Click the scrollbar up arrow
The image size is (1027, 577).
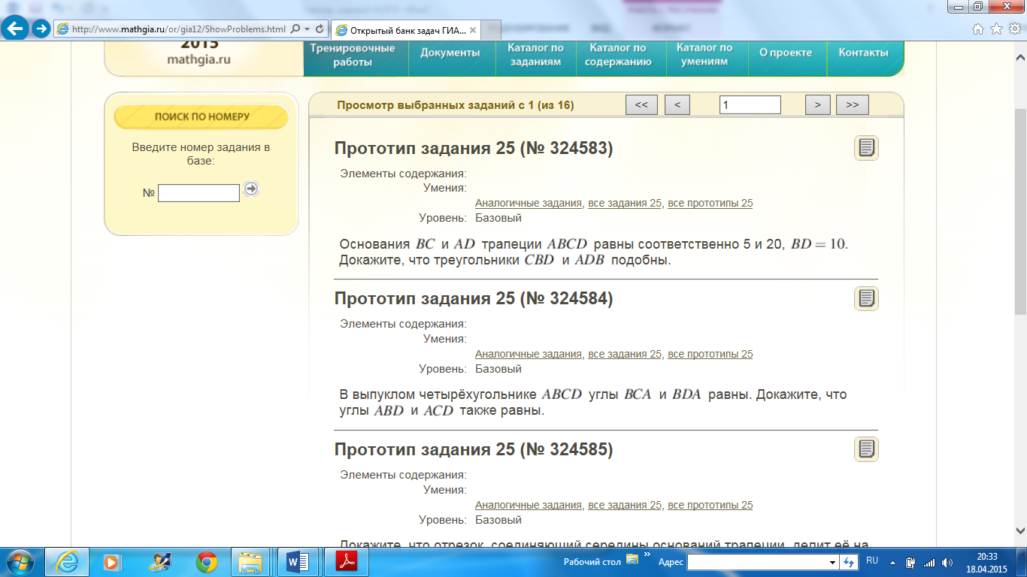1020,59
